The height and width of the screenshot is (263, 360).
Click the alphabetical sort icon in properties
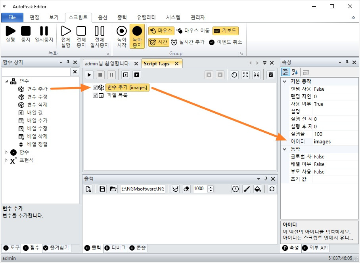click(295, 72)
